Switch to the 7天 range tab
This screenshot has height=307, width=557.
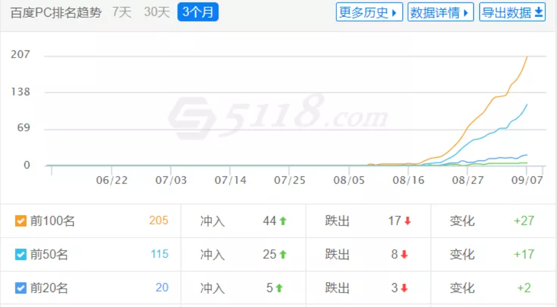(x=122, y=12)
